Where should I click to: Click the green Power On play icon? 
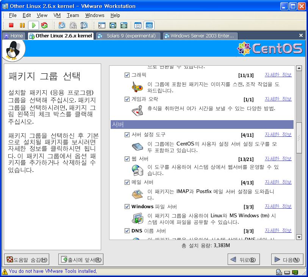33,25
